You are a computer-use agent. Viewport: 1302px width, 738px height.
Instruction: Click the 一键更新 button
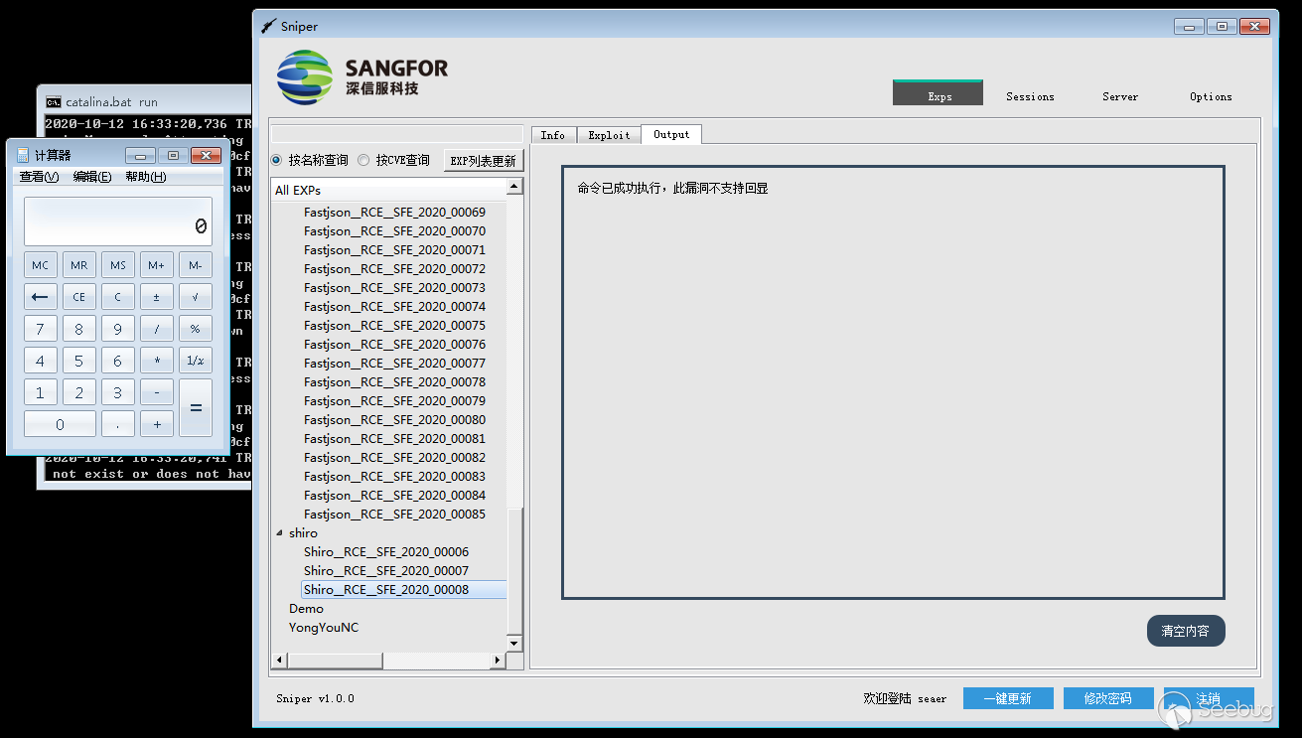[1008, 698]
